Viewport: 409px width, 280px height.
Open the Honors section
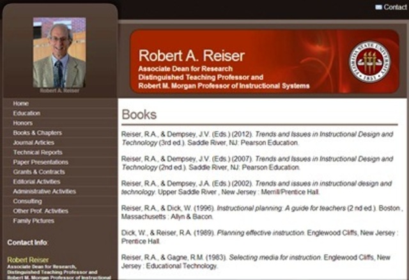coord(23,123)
